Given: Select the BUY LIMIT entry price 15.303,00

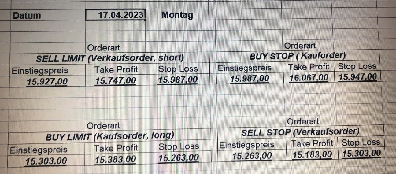Looking at the screenshot, I should point(46,161).
